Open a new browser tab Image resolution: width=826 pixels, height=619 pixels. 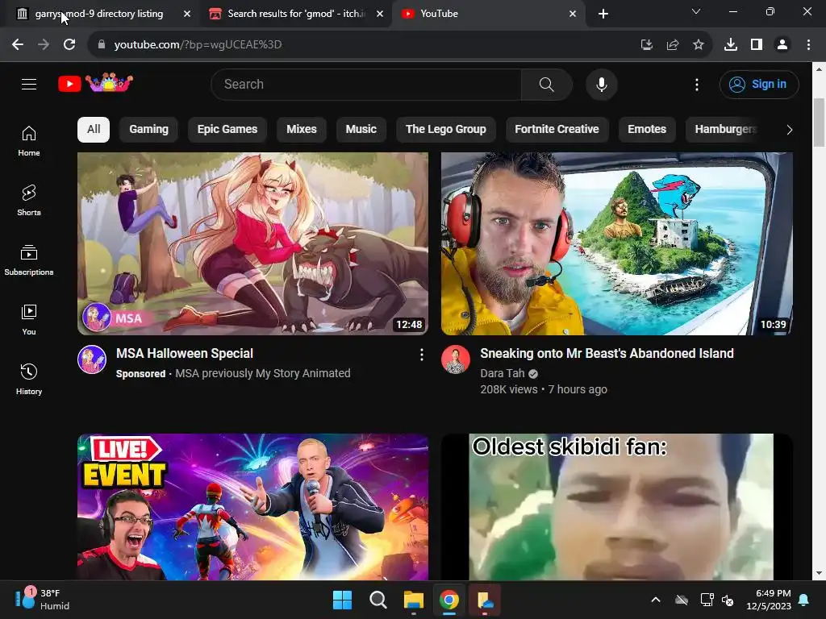pyautogui.click(x=603, y=14)
